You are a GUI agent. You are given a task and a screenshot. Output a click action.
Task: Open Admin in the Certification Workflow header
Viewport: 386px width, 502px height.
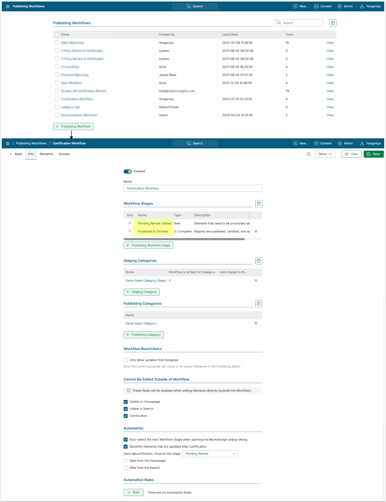pyautogui.click(x=345, y=143)
